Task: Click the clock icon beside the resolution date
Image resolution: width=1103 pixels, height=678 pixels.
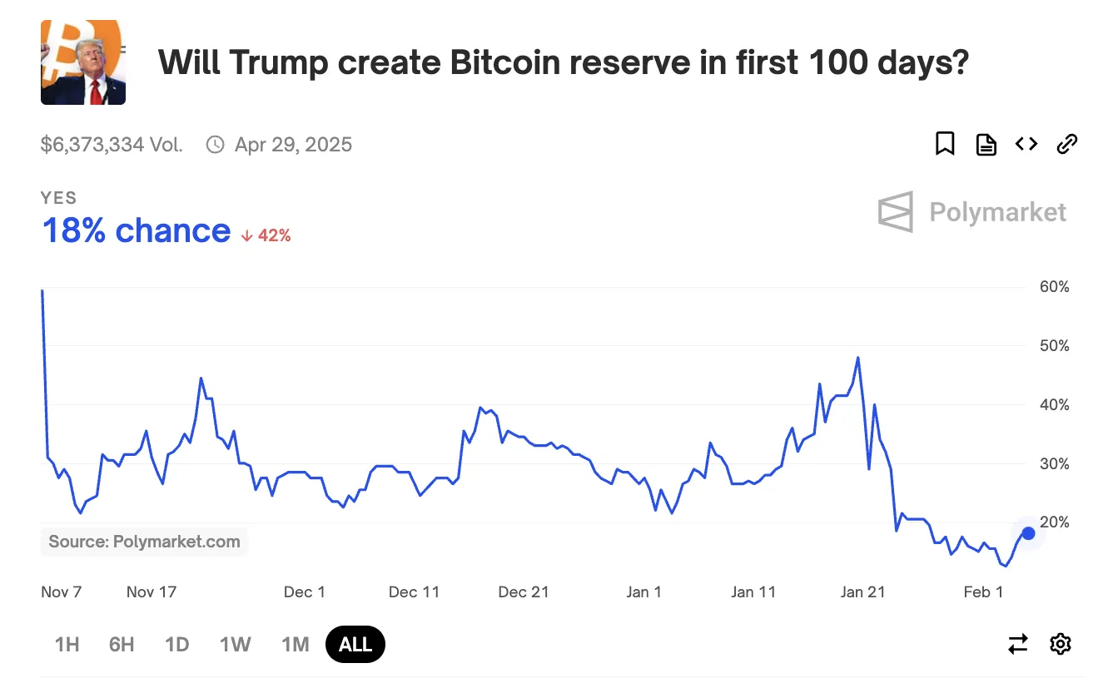Action: [215, 143]
